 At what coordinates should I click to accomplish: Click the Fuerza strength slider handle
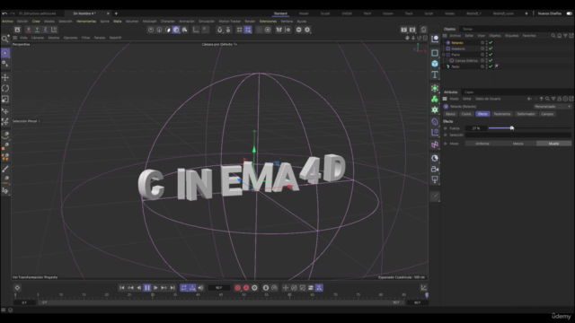point(512,128)
